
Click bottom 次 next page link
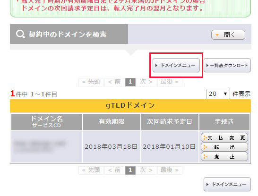pos(146,170)
